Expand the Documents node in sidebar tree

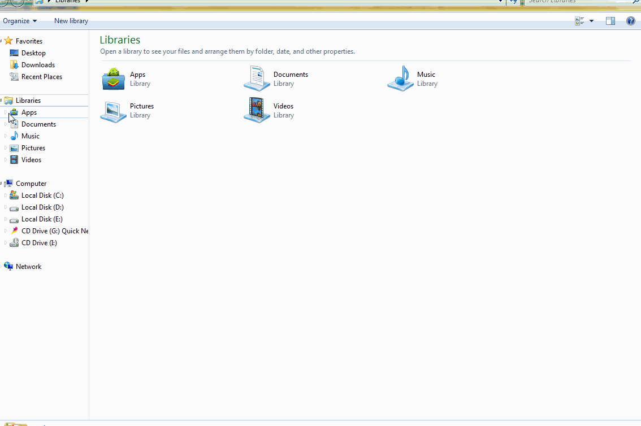tap(6, 124)
